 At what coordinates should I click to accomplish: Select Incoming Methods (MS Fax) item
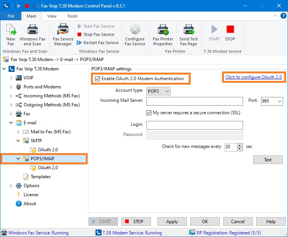(51, 96)
